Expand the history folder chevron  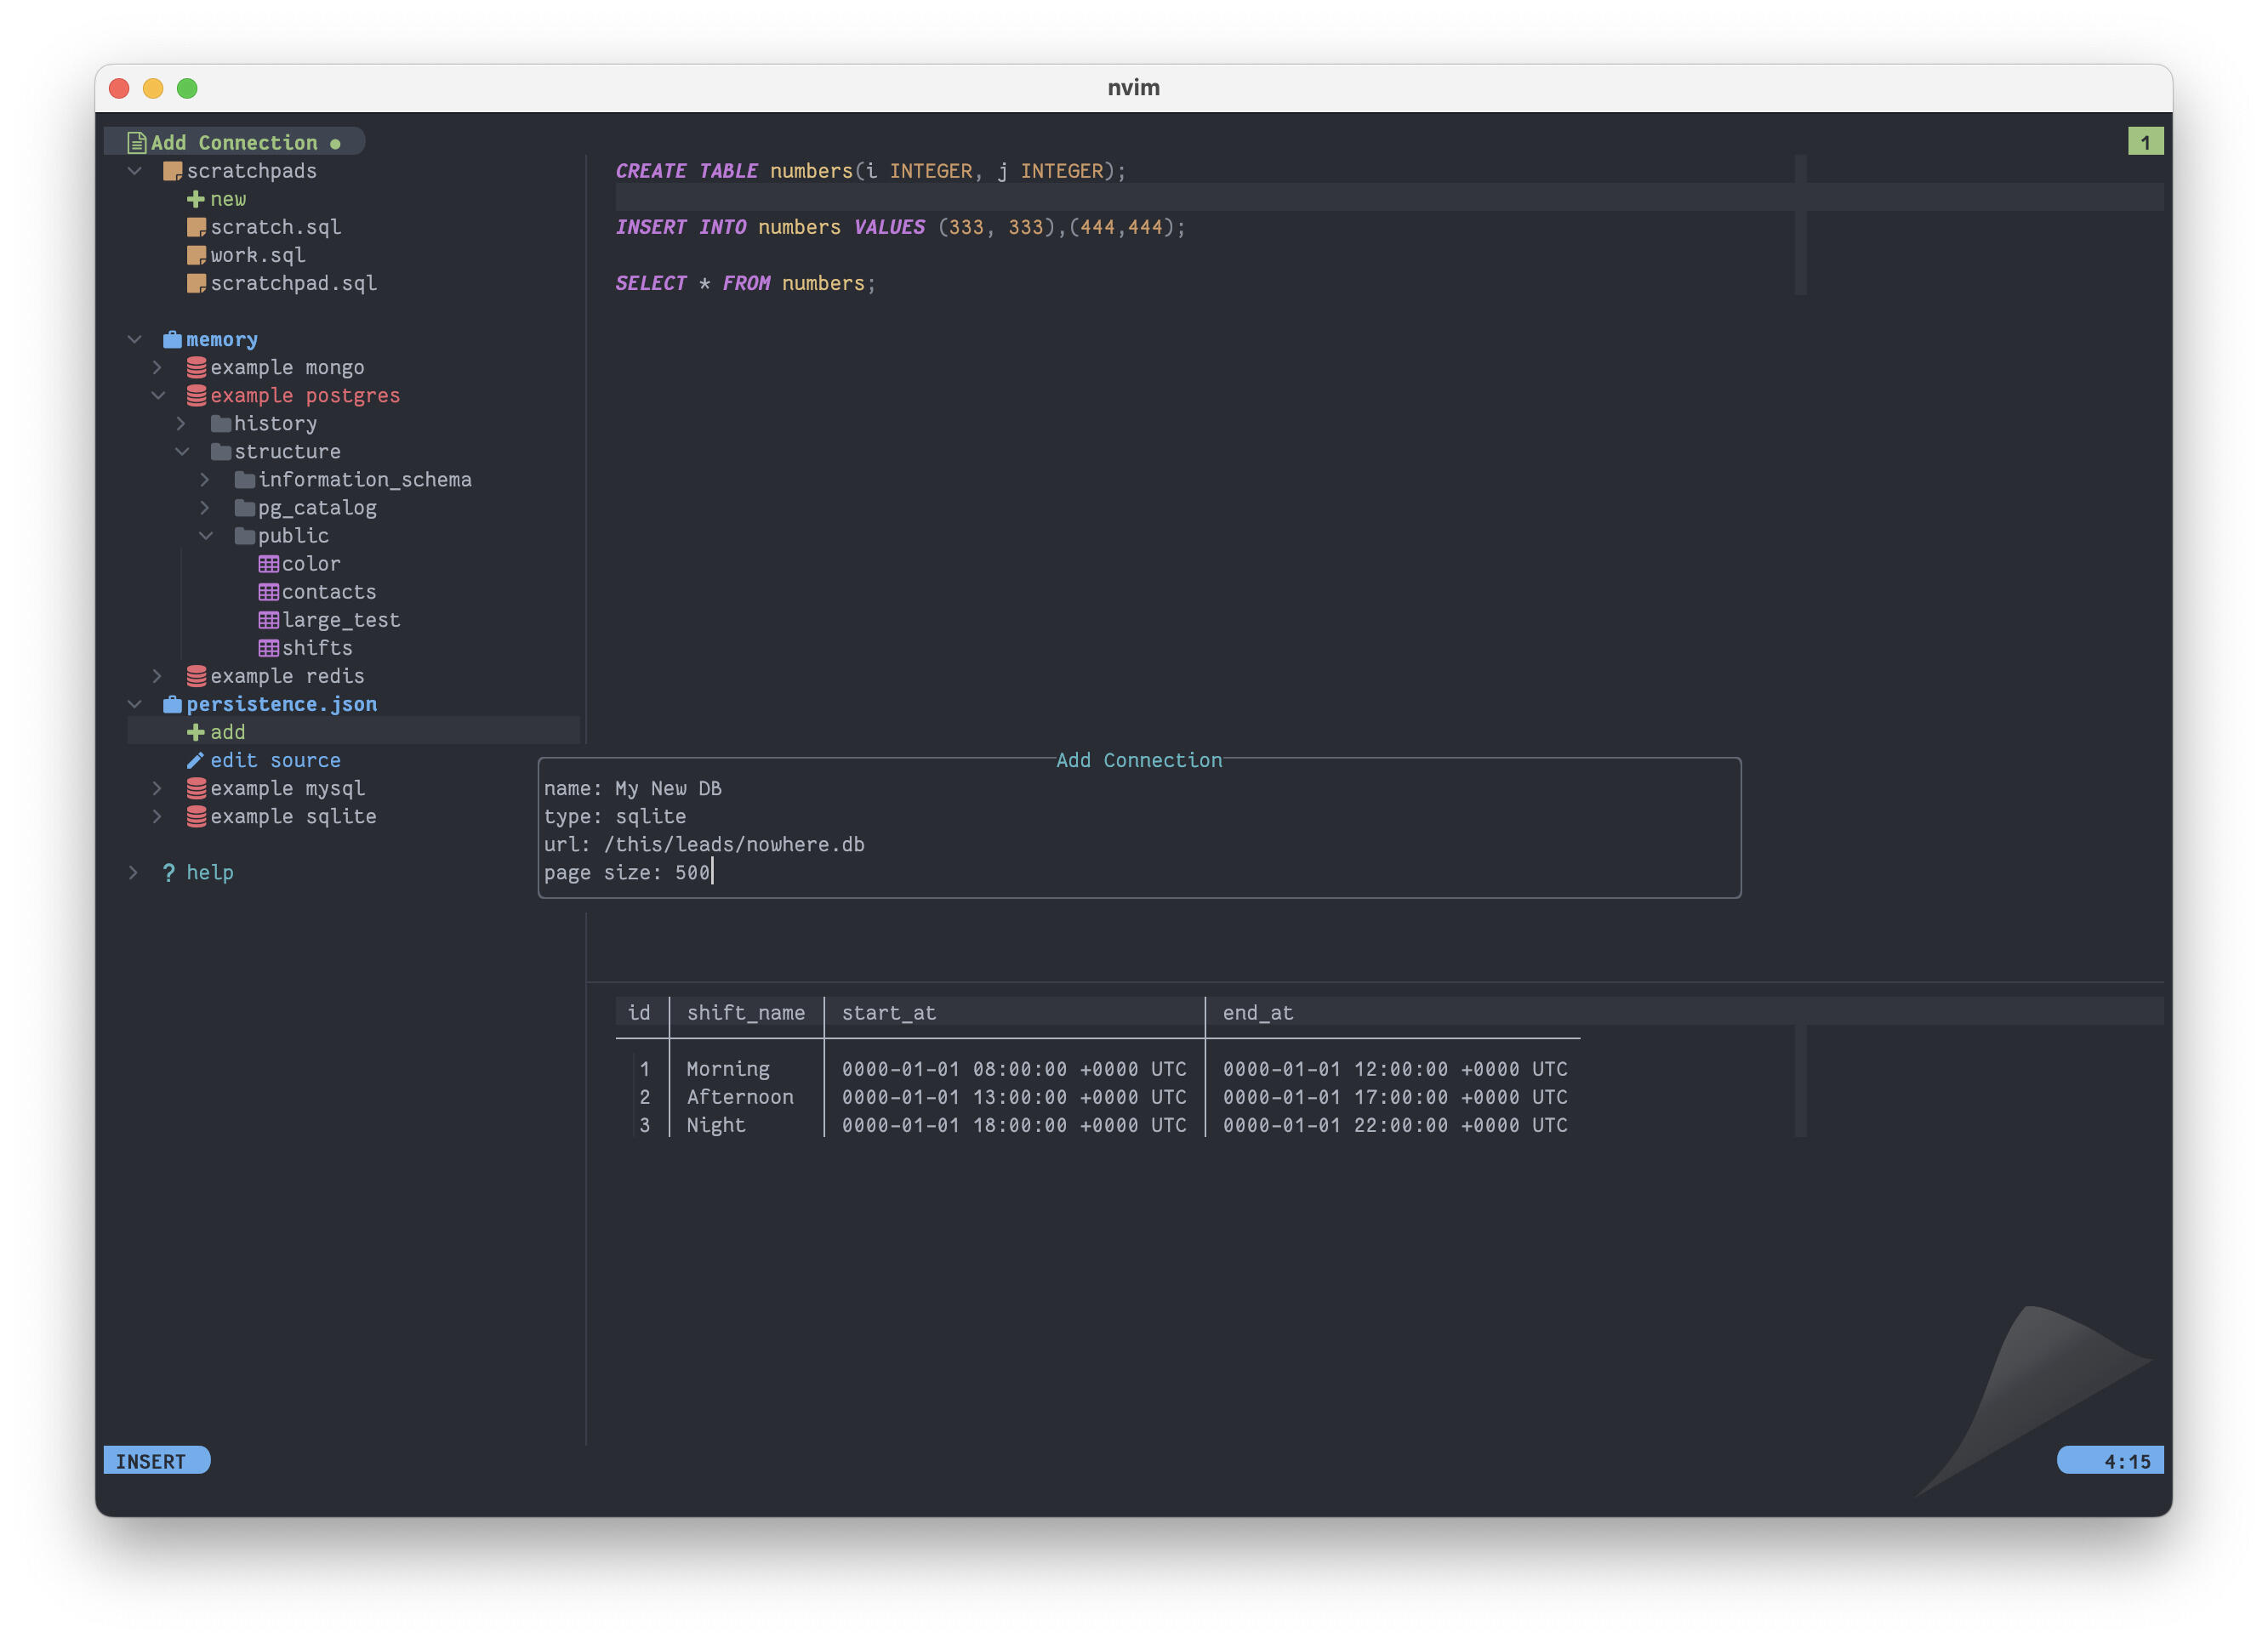(x=182, y=424)
